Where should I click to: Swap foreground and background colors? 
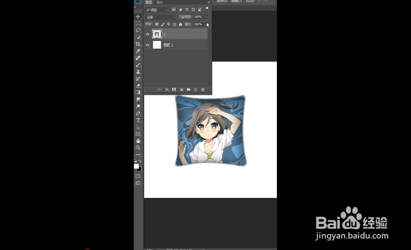(x=140, y=161)
